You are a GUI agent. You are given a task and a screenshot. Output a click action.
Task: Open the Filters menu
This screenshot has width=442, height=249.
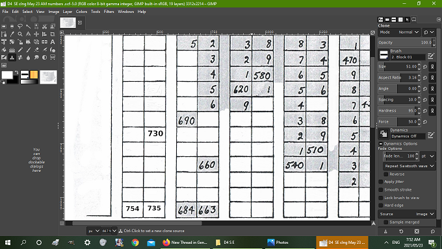tap(109, 12)
